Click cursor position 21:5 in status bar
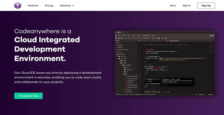Image resolution: width=224 pixels, height=115 pixels. pos(196,94)
